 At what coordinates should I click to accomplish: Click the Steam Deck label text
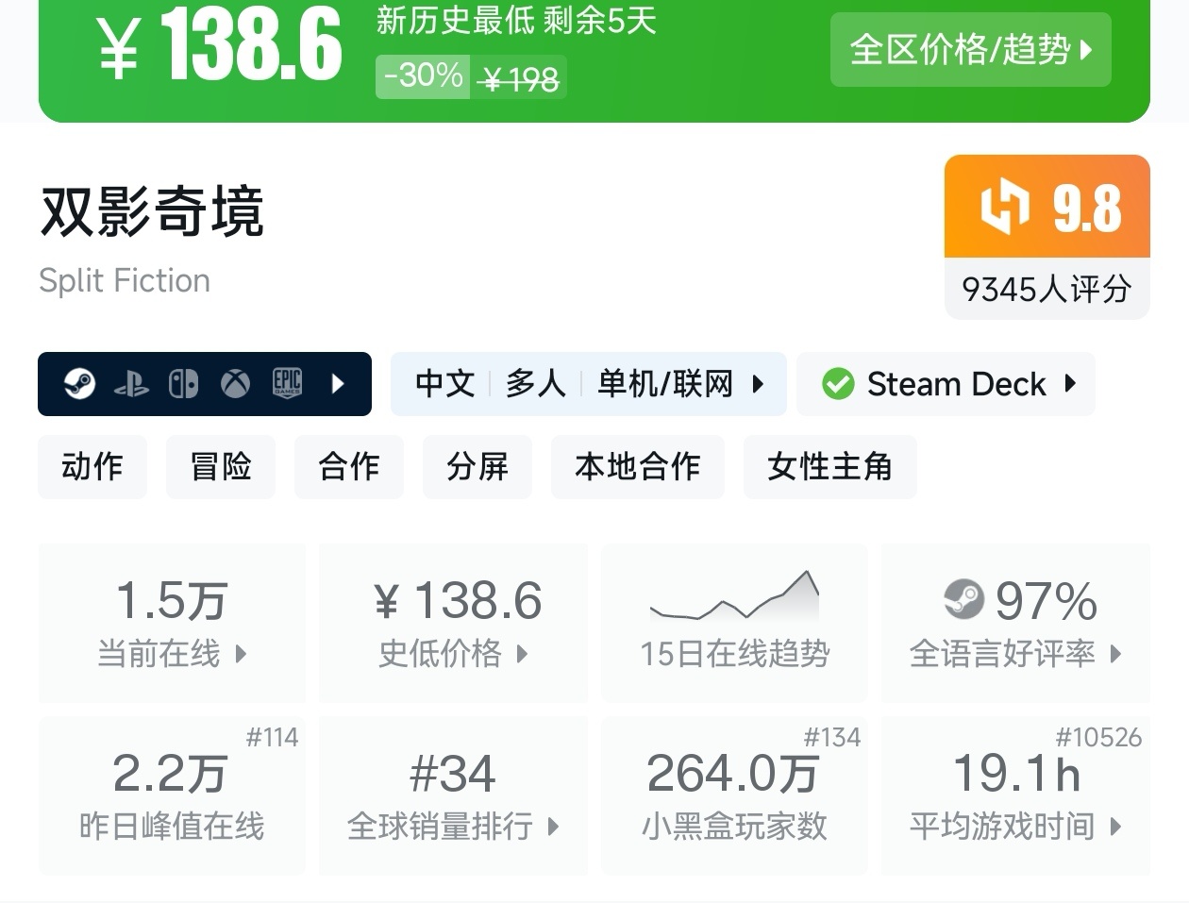(x=957, y=384)
